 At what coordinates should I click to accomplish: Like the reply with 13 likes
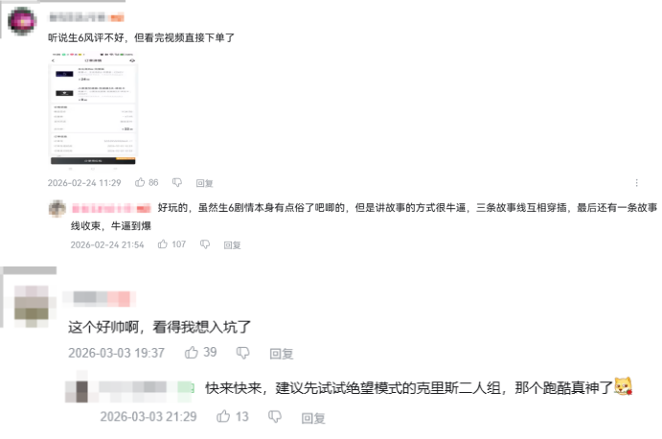coord(223,417)
